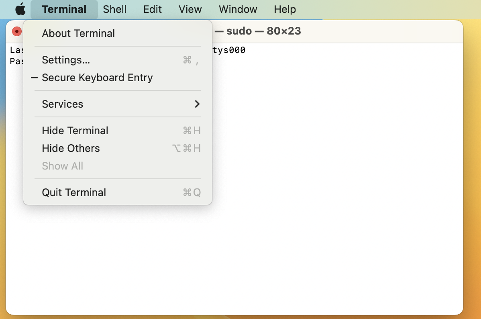Viewport: 481px width, 319px height.
Task: Select Quit Terminal
Action: 74,192
